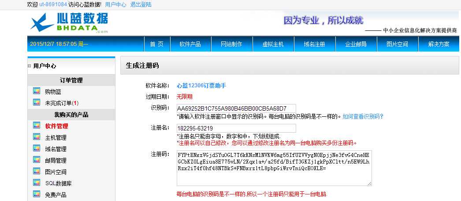461x201 pixels.
Task: Click the icon beside 未完成订单
Action: click(37, 103)
